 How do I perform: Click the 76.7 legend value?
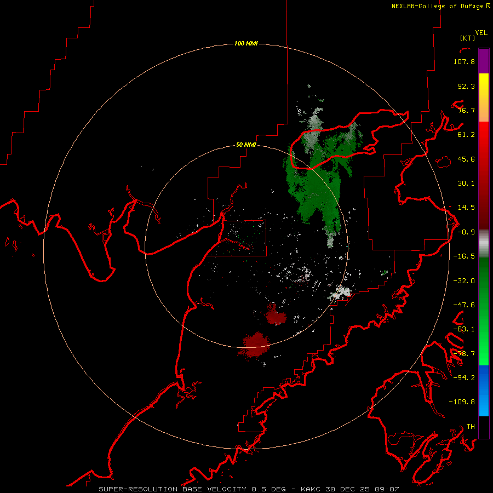[466, 110]
